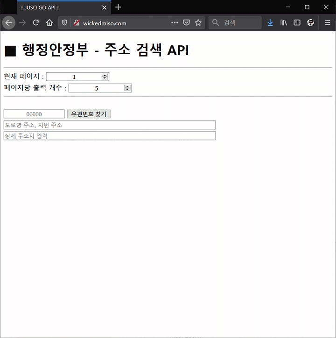This screenshot has width=336, height=338.
Task: Open the browser home page
Action: (49, 22)
